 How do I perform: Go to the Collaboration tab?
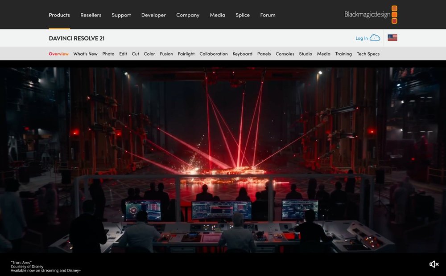214,54
